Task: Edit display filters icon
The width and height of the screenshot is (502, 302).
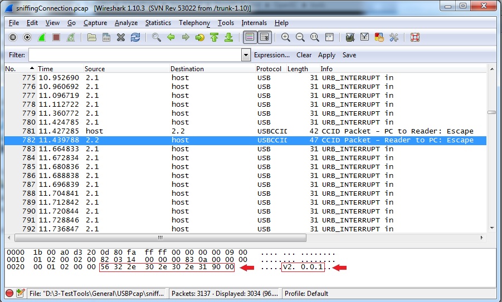Action: [x=364, y=37]
